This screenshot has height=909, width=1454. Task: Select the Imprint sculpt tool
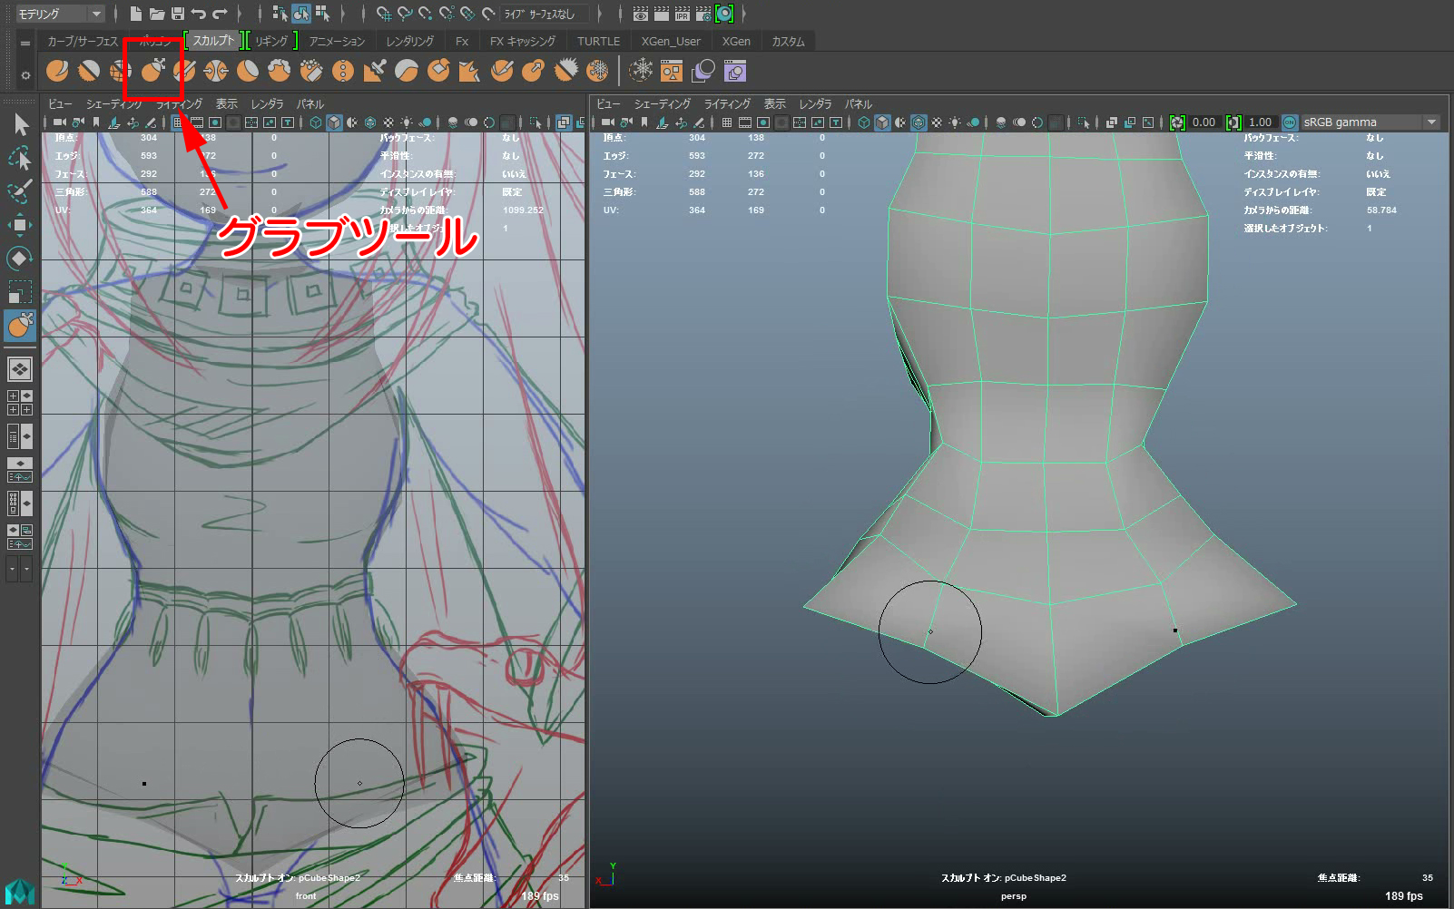click(375, 71)
